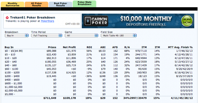Click the 640/4944 ITM value
The height and width of the screenshot is (103, 198).
coord(141,58)
